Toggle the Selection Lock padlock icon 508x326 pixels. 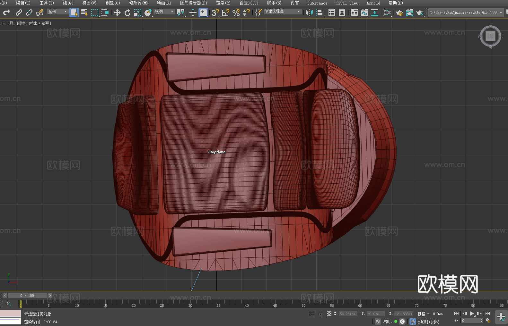pos(320,314)
